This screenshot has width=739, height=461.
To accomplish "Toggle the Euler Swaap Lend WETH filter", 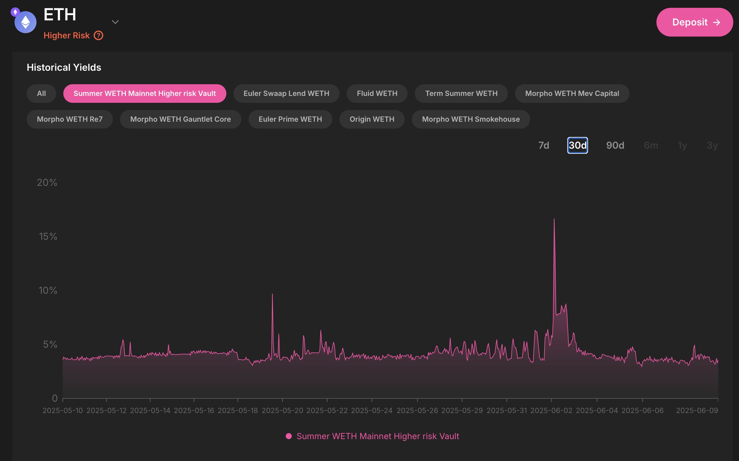I will 286,93.
